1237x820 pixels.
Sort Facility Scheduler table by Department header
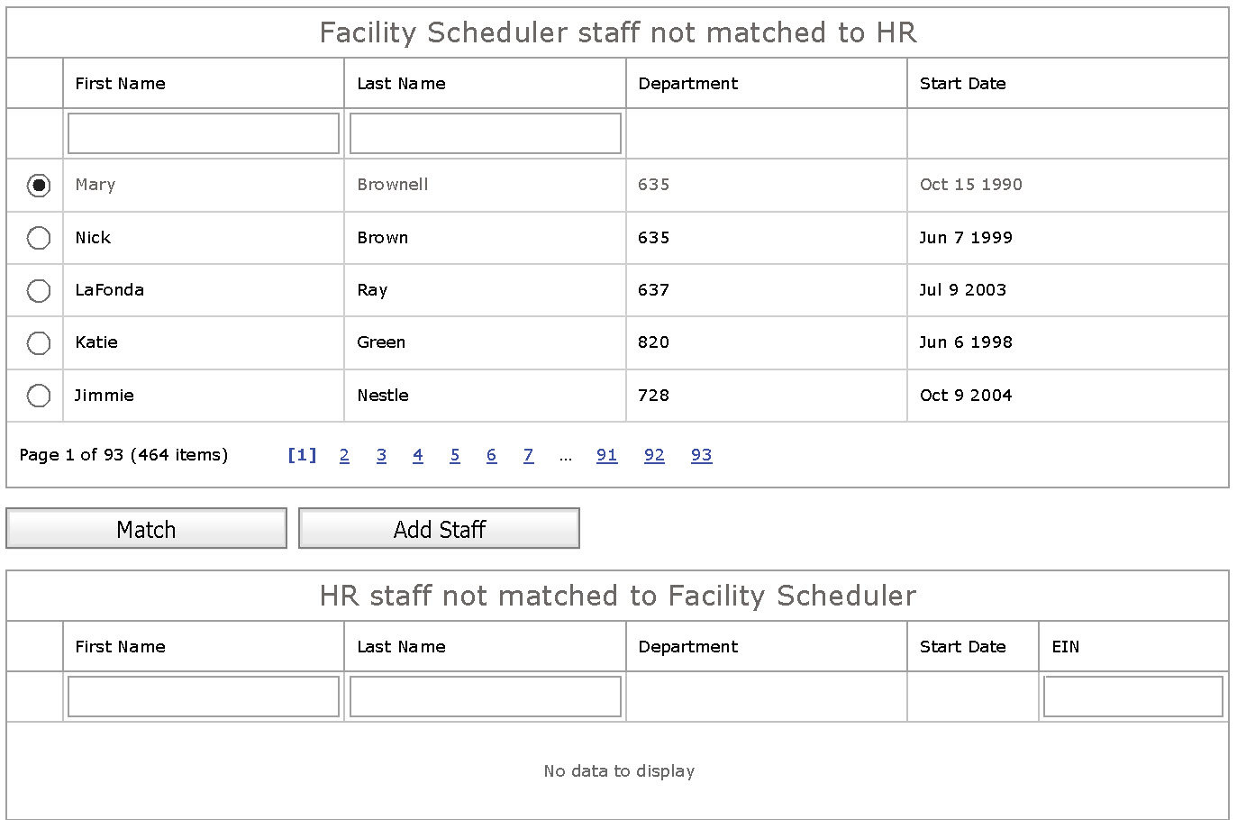point(687,84)
